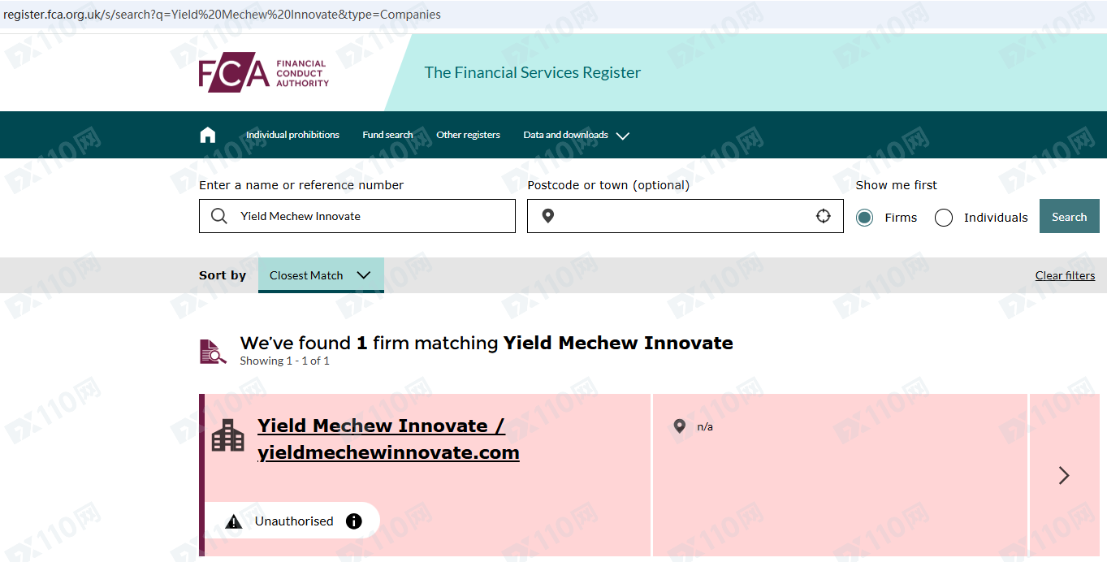Select the Individuals radio button
Screen dimensions: 1107x562
[944, 218]
